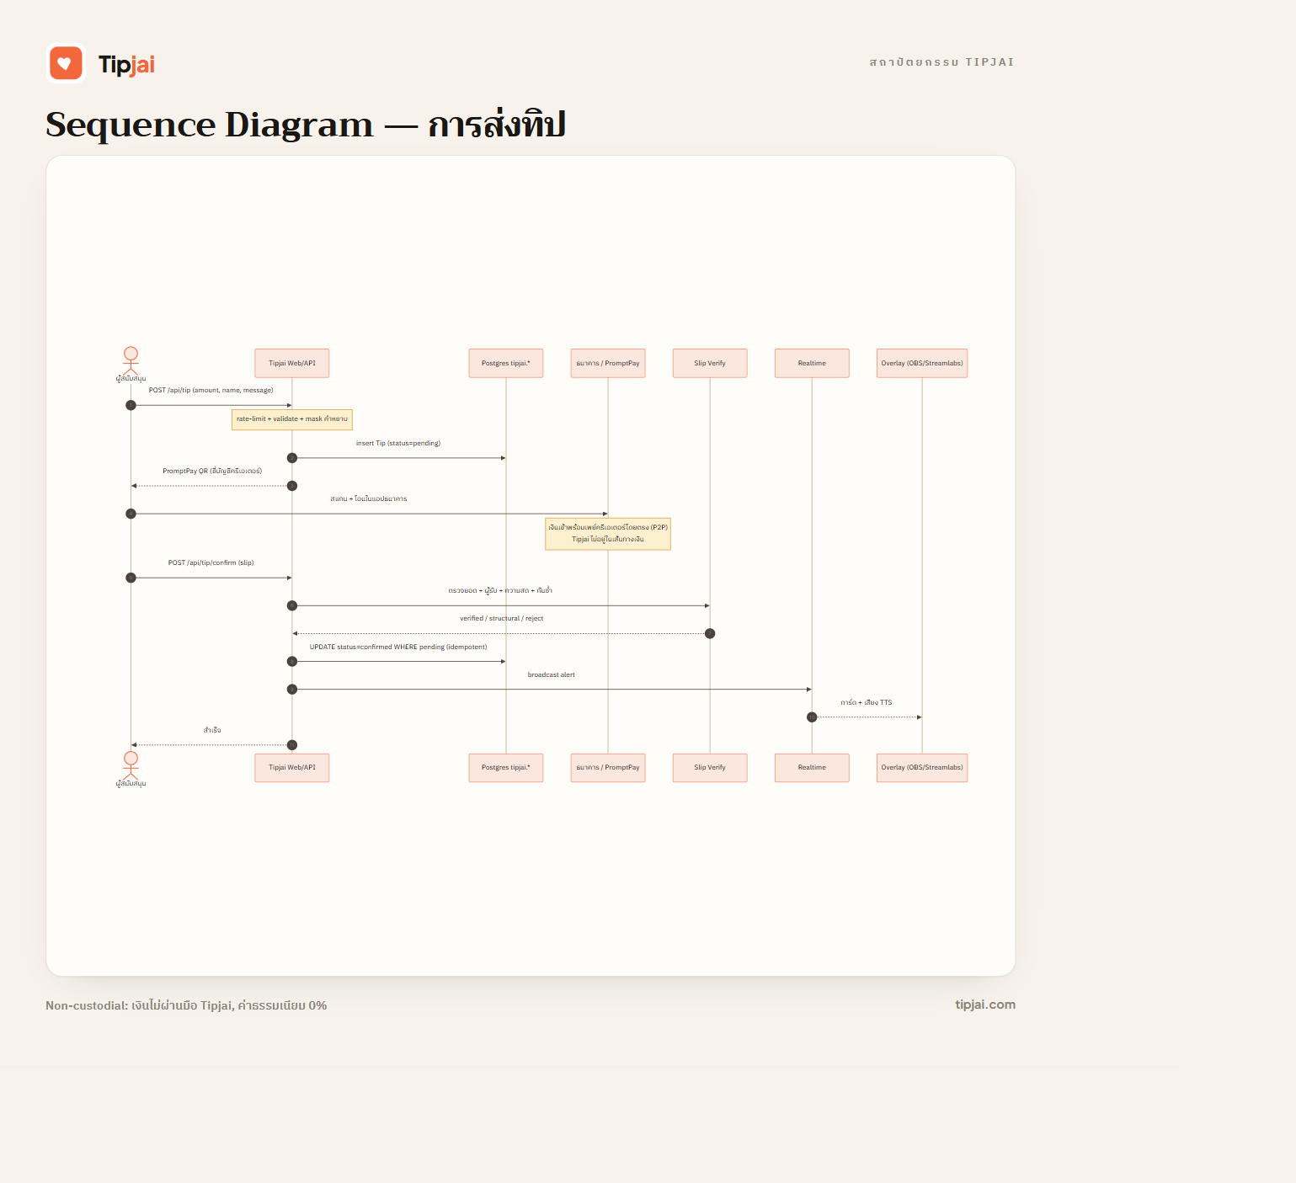Click the orange heart Tipjai logo icon
1296x1183 pixels.
[66, 63]
